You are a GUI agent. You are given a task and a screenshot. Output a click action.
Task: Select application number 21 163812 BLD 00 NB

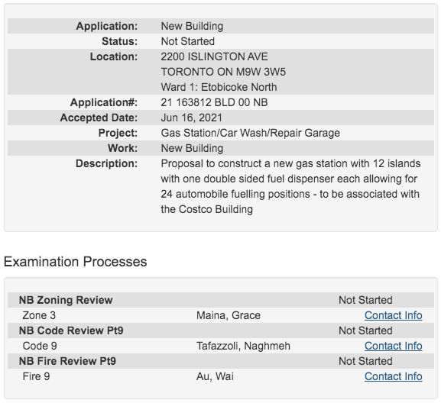tap(214, 102)
